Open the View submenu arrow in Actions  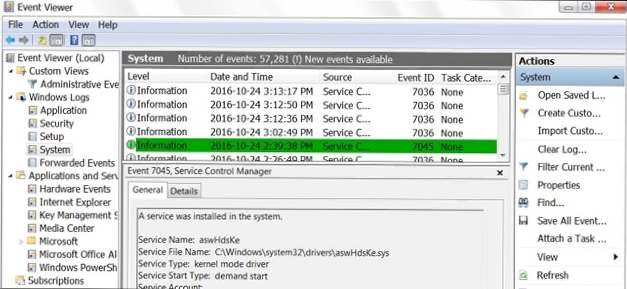tap(616, 257)
